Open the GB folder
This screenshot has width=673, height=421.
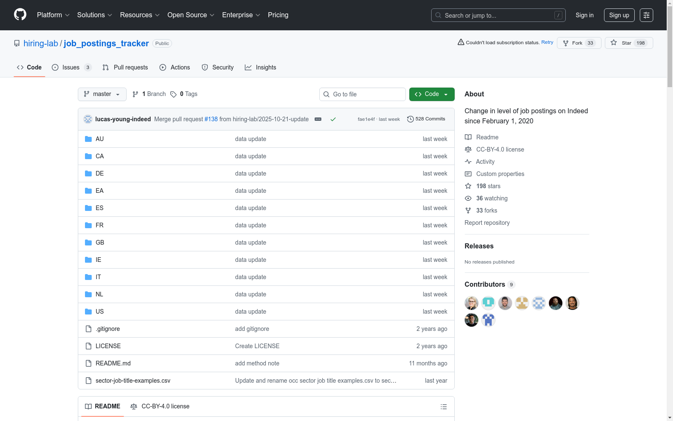pyautogui.click(x=100, y=242)
